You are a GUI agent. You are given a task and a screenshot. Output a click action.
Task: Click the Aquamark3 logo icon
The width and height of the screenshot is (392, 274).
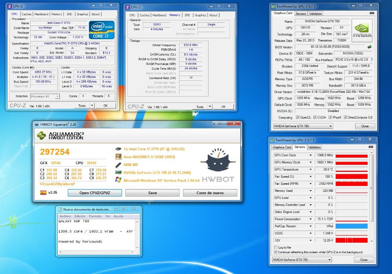pyautogui.click(x=41, y=135)
